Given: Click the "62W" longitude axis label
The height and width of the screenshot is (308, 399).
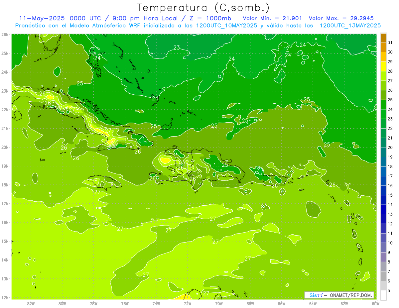Looking at the screenshot, I should click(344, 304).
